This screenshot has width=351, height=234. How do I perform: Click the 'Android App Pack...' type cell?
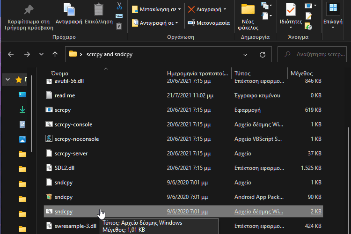[x=259, y=197]
